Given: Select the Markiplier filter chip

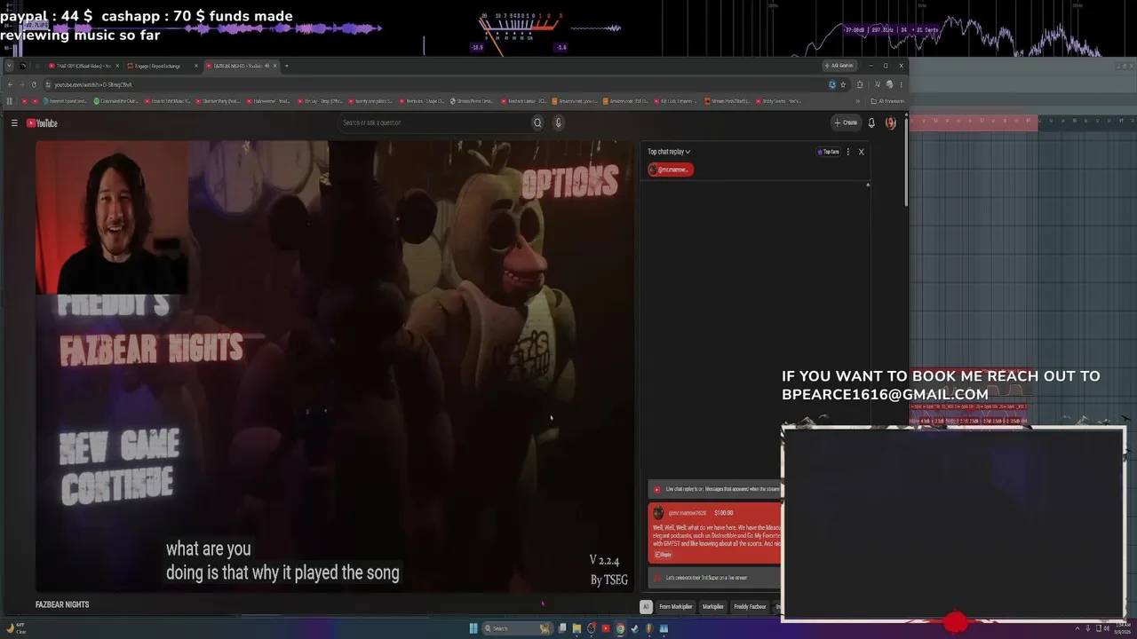Looking at the screenshot, I should pos(713,607).
